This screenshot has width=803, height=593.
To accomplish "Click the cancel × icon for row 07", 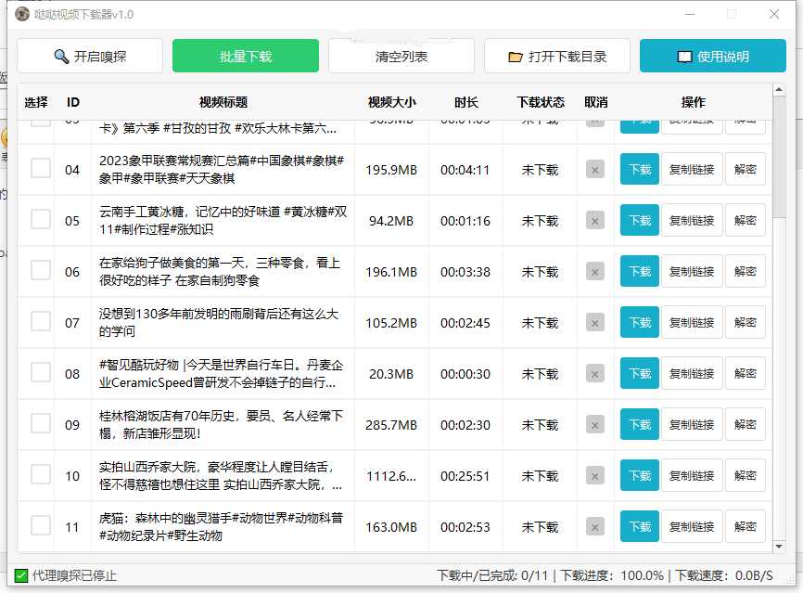I will coord(593,322).
